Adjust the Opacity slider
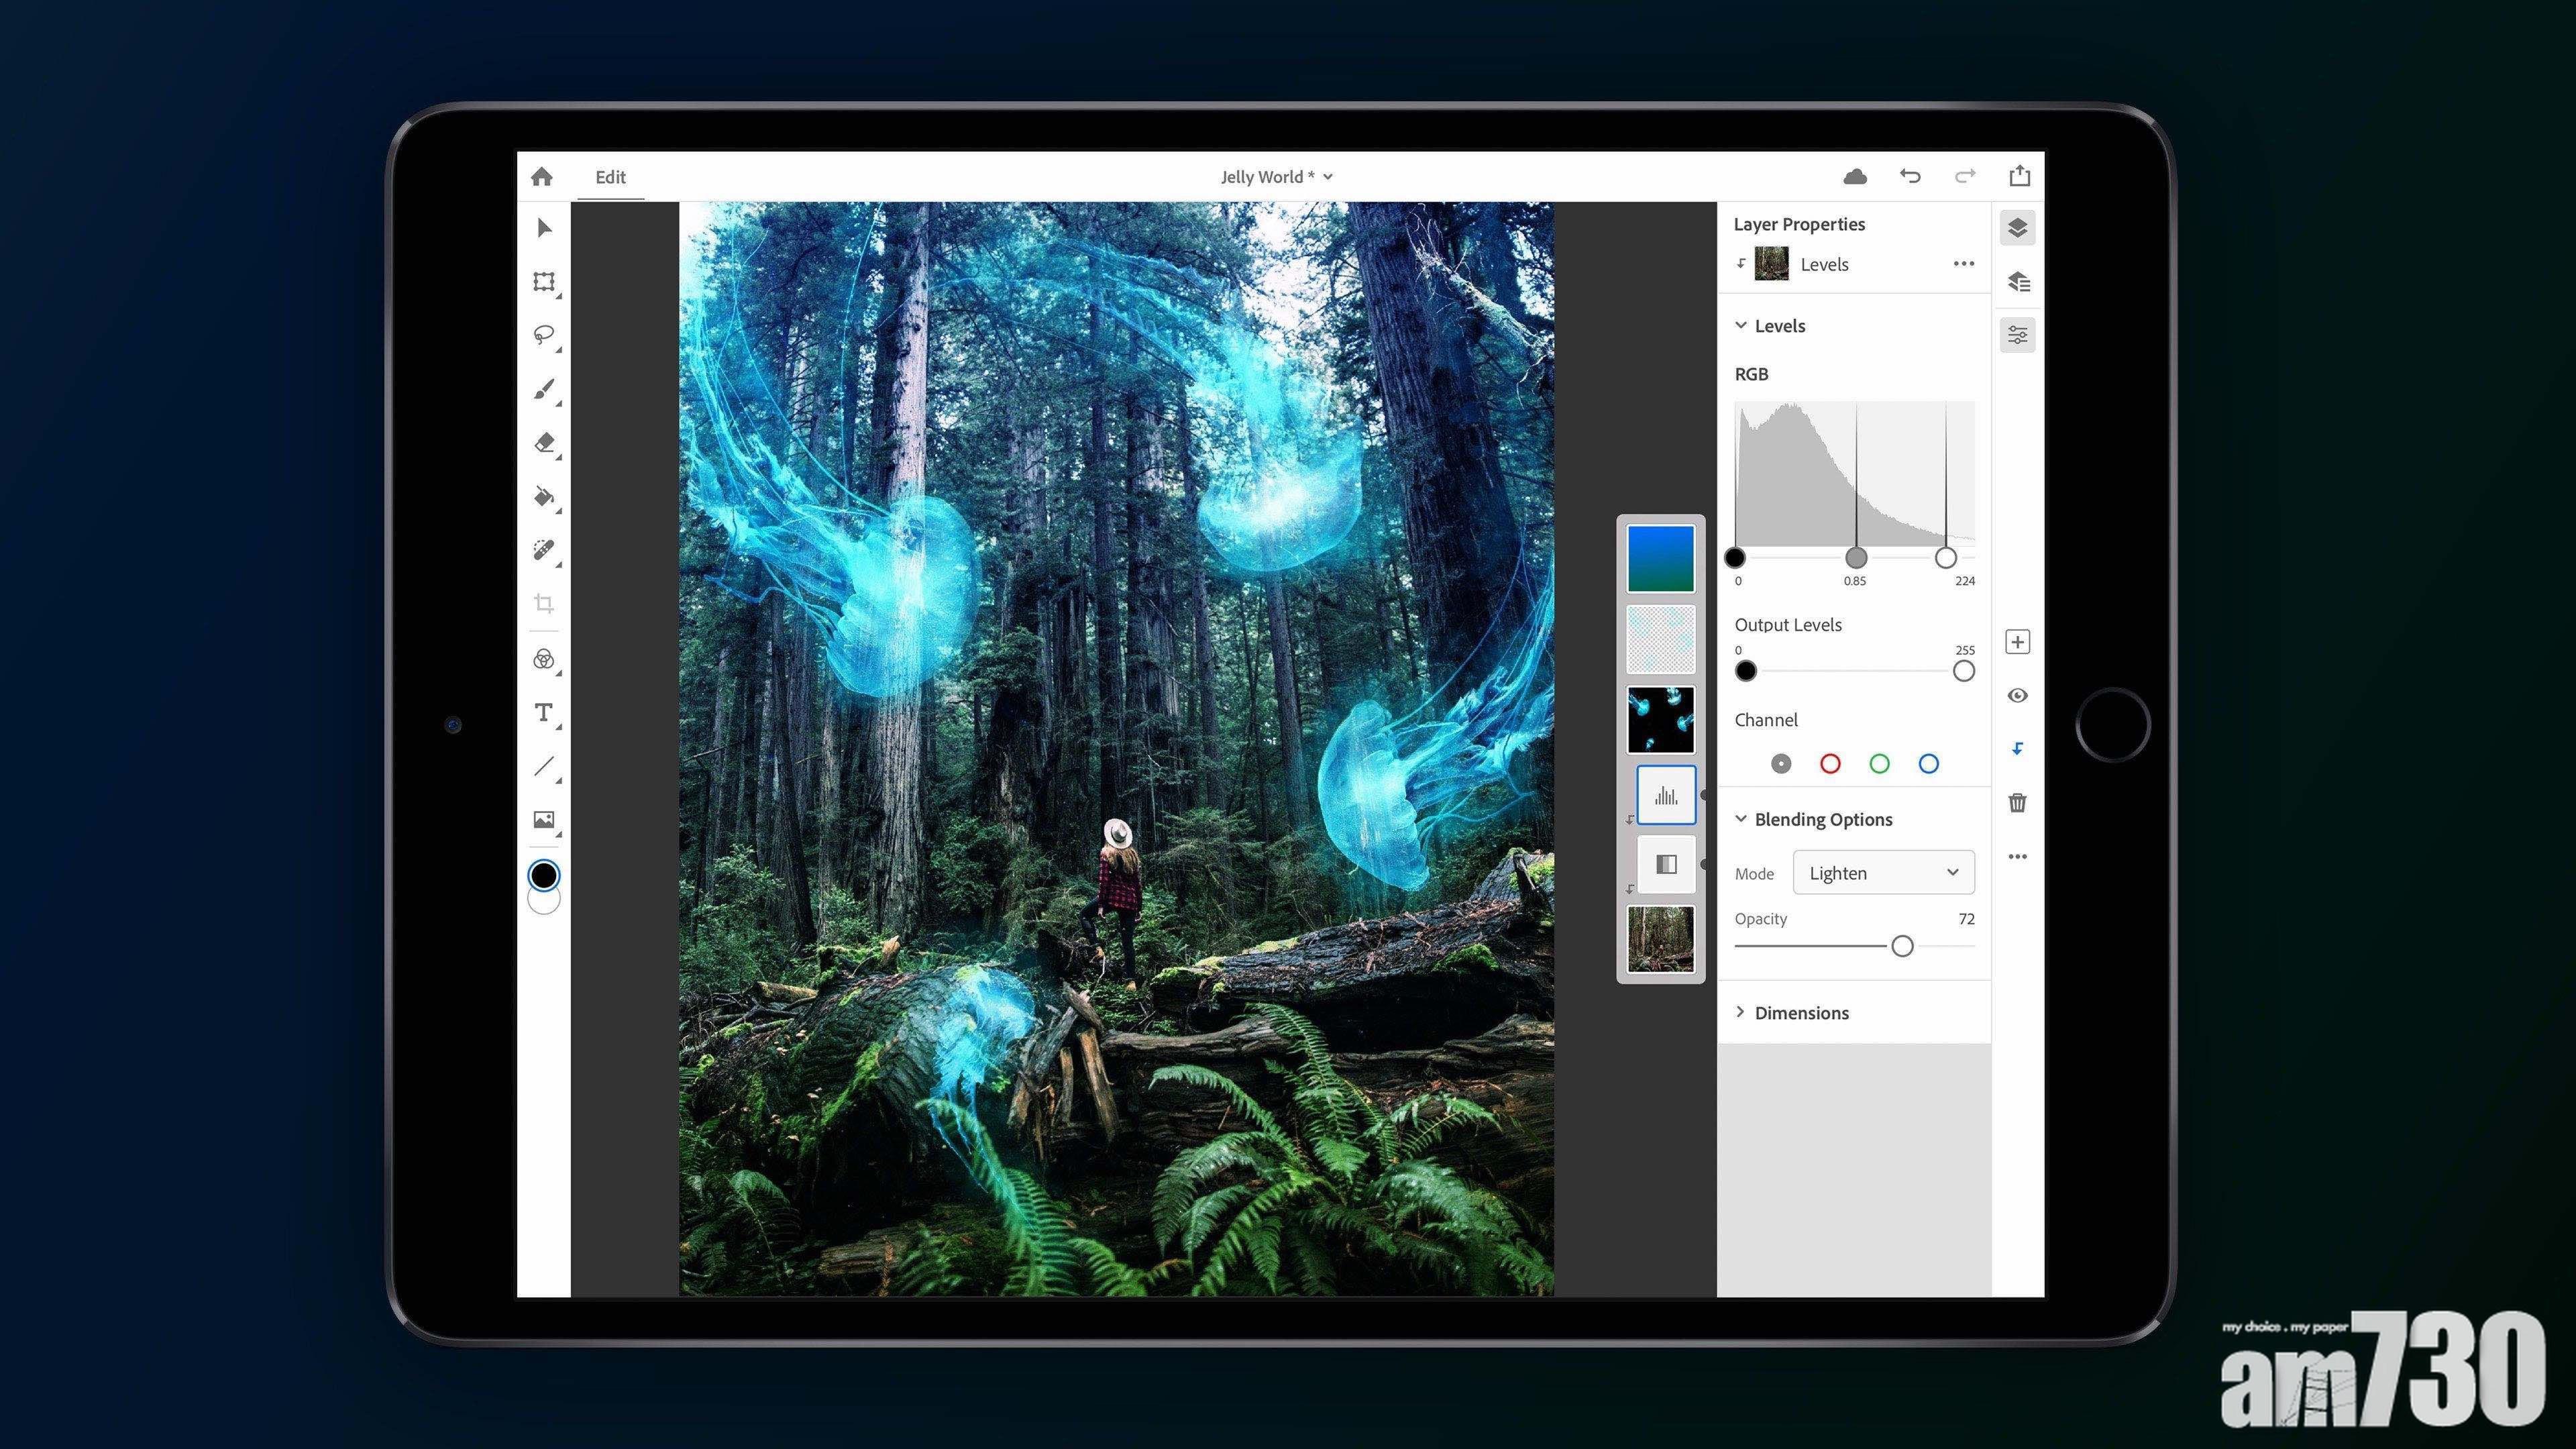This screenshot has width=2576, height=1449. [1902, 945]
